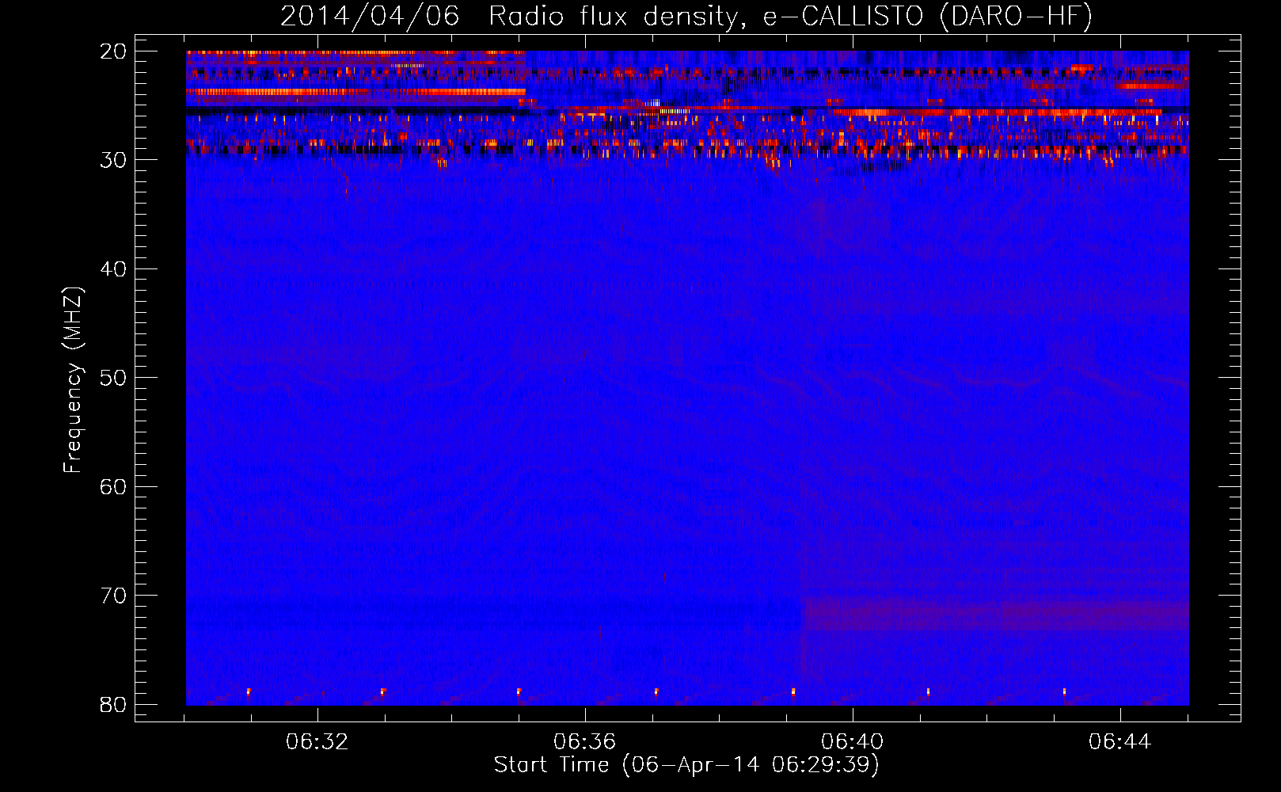Image resolution: width=1281 pixels, height=792 pixels.
Task: Click the frequency tick label '40'
Action: pos(113,269)
